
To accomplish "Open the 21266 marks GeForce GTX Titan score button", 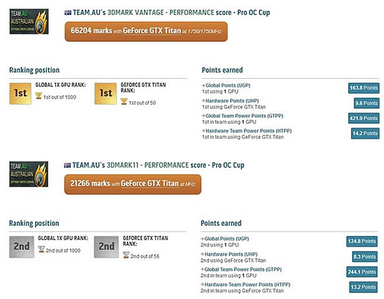I will 133,185.
